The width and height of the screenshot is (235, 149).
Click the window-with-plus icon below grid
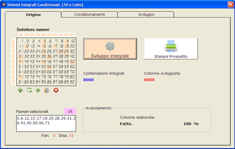pos(29,90)
